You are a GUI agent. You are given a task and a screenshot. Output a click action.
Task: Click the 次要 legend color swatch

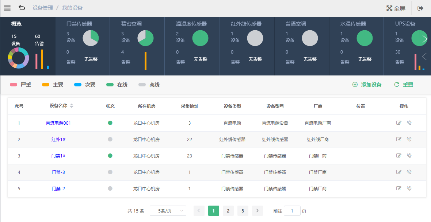78,85
